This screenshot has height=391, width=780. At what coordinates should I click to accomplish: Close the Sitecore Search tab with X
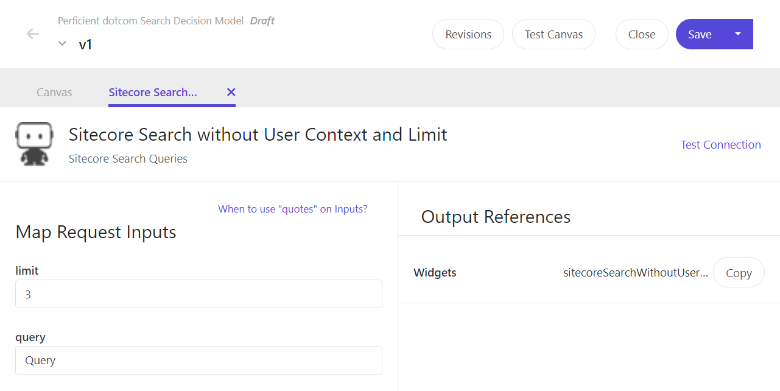pos(231,93)
